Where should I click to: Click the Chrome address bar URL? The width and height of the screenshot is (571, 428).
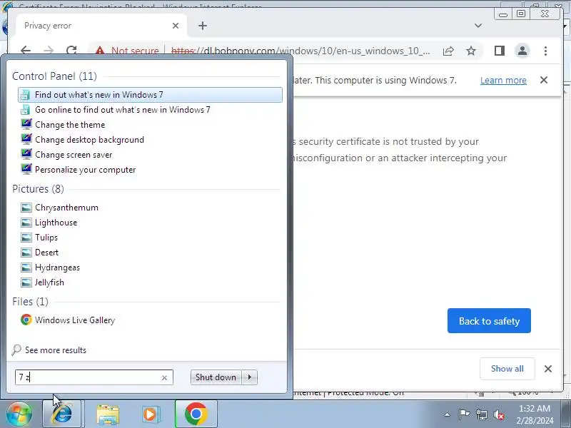coord(300,51)
